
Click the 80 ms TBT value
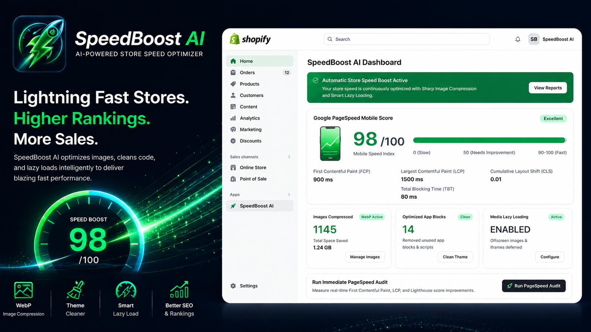click(409, 197)
